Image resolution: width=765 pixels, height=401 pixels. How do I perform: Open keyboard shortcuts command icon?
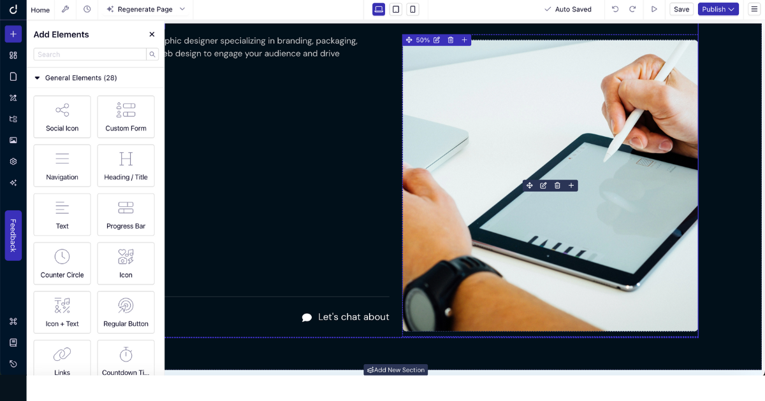pos(13,321)
